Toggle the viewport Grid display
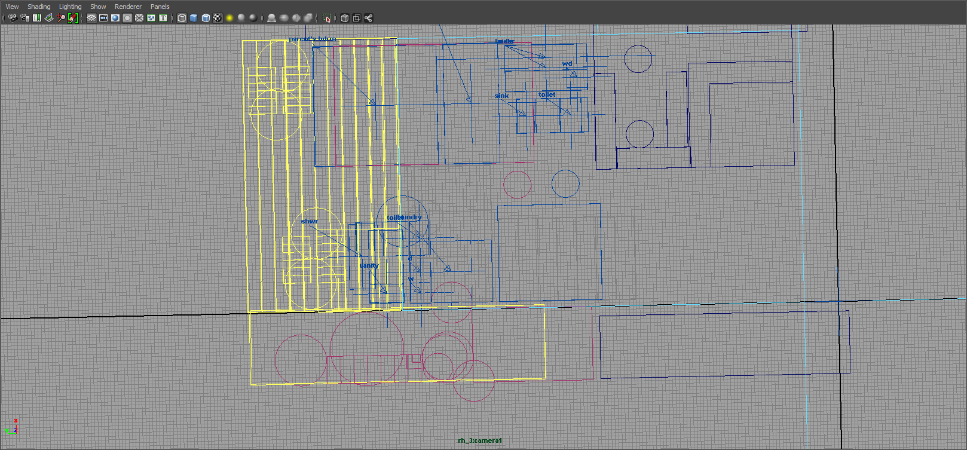Image resolution: width=967 pixels, height=450 pixels. [91, 18]
